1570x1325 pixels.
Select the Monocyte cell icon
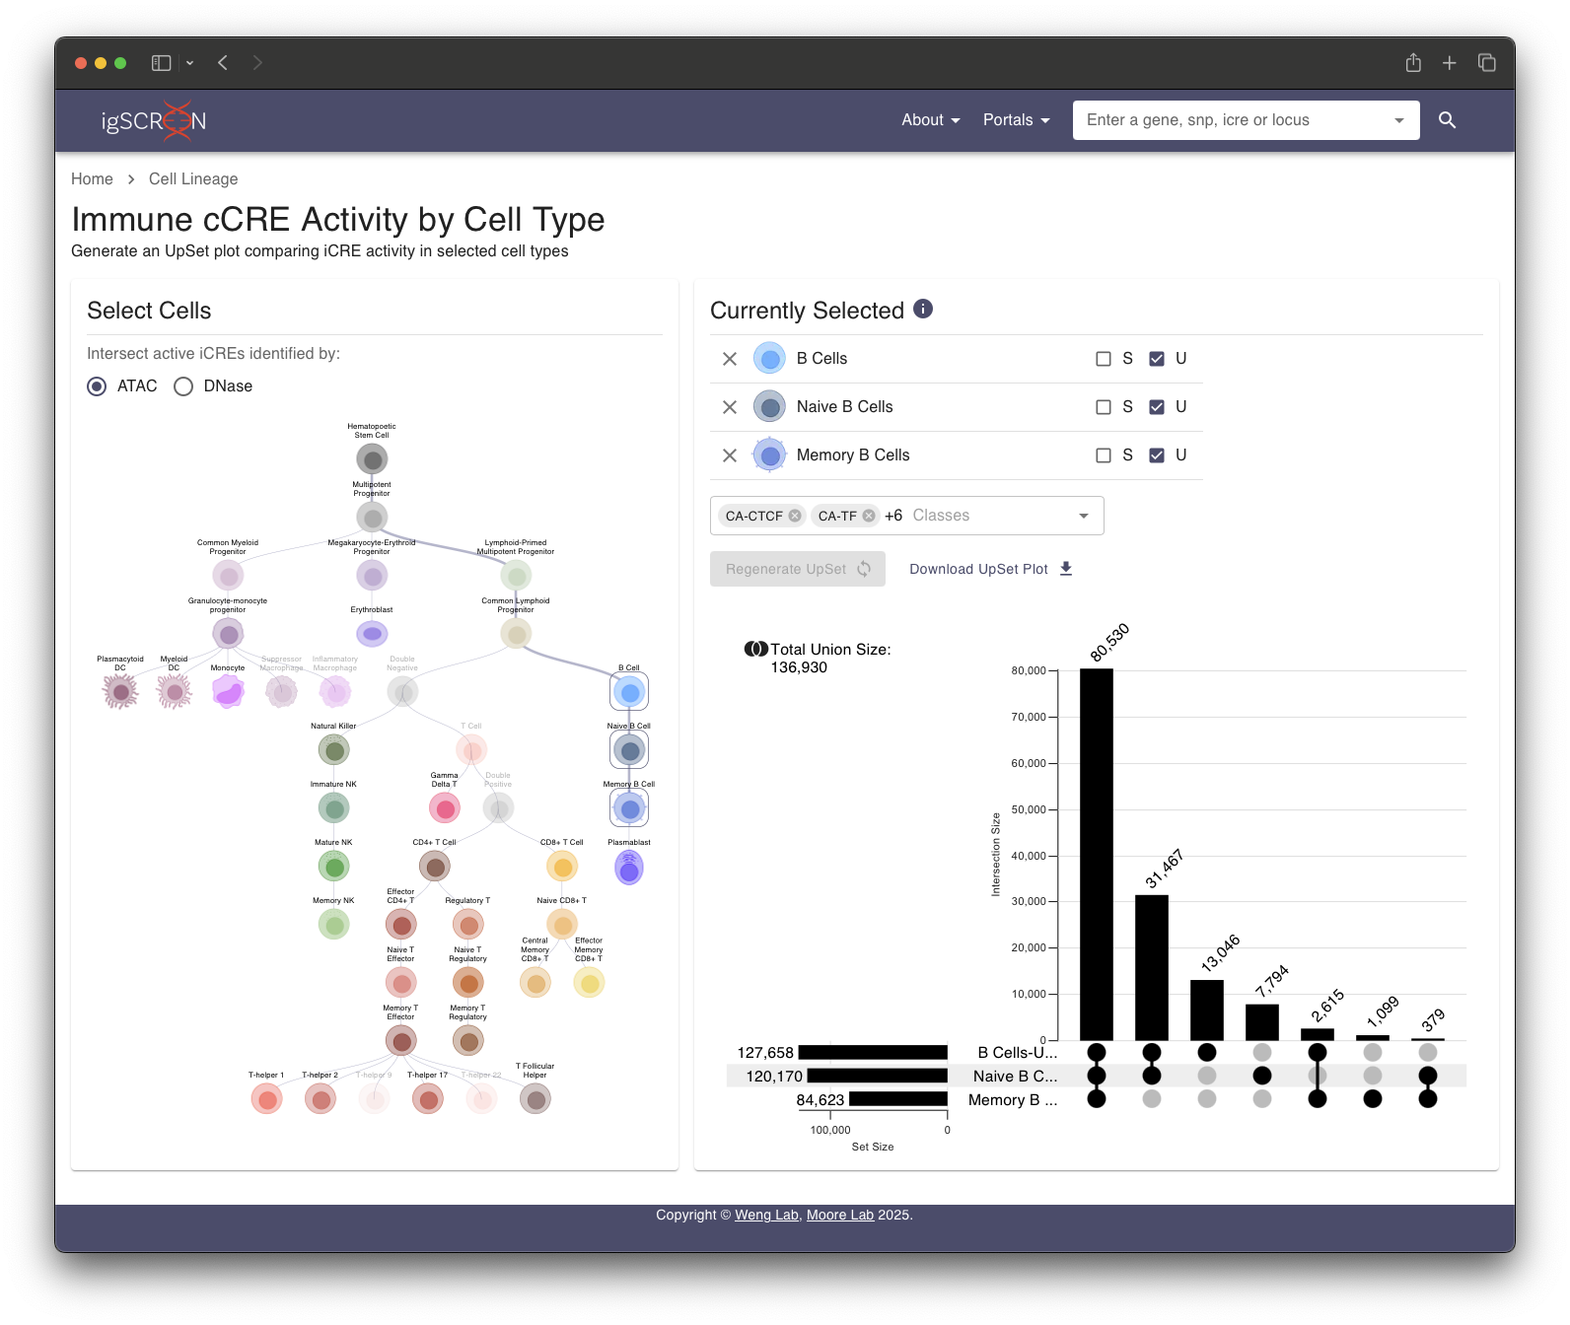(x=228, y=692)
